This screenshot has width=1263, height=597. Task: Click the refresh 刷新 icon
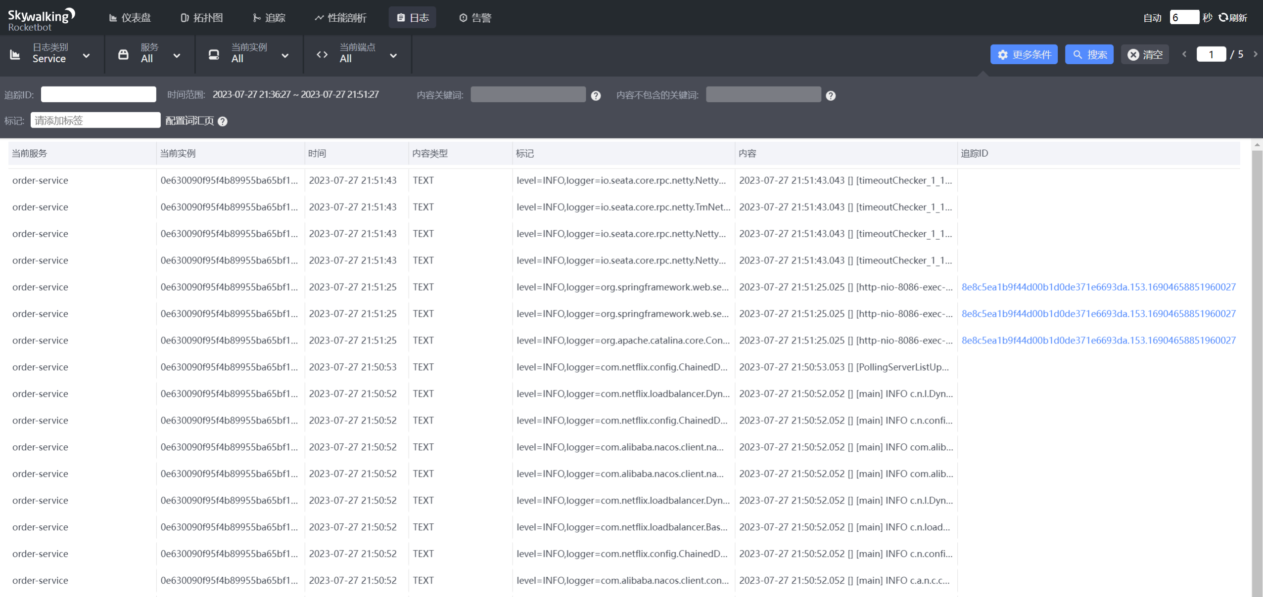(1223, 18)
